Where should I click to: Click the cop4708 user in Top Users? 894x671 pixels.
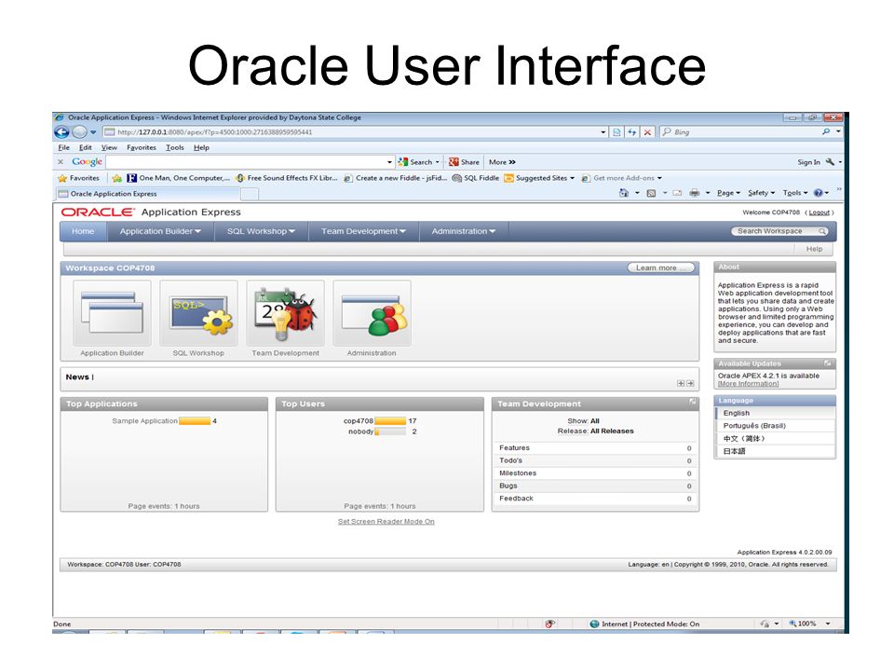358,421
